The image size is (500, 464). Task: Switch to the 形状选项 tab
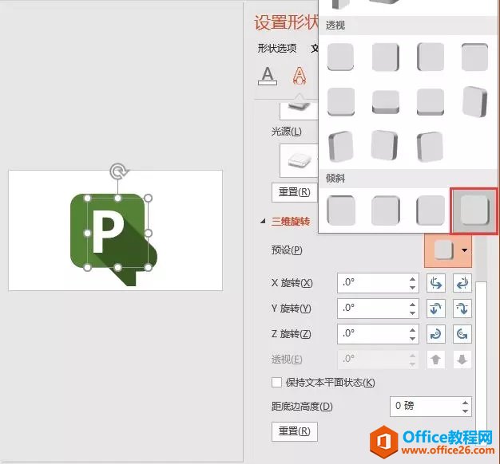point(277,48)
